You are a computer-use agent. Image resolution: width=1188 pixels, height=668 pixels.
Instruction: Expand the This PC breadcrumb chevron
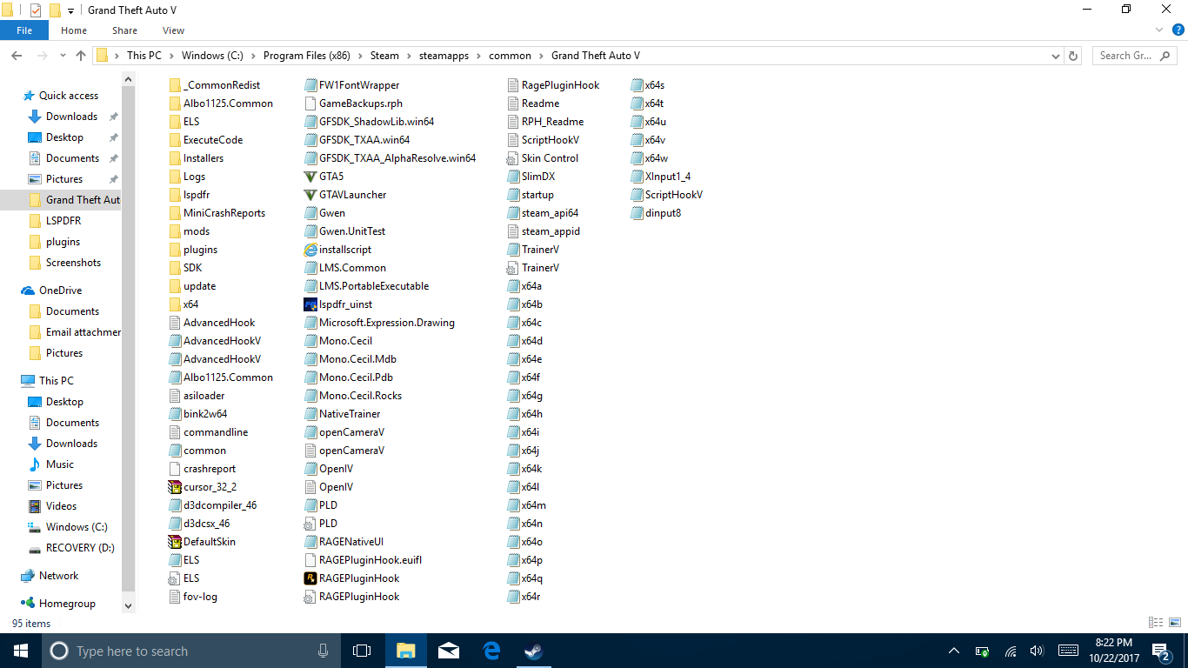click(x=171, y=56)
